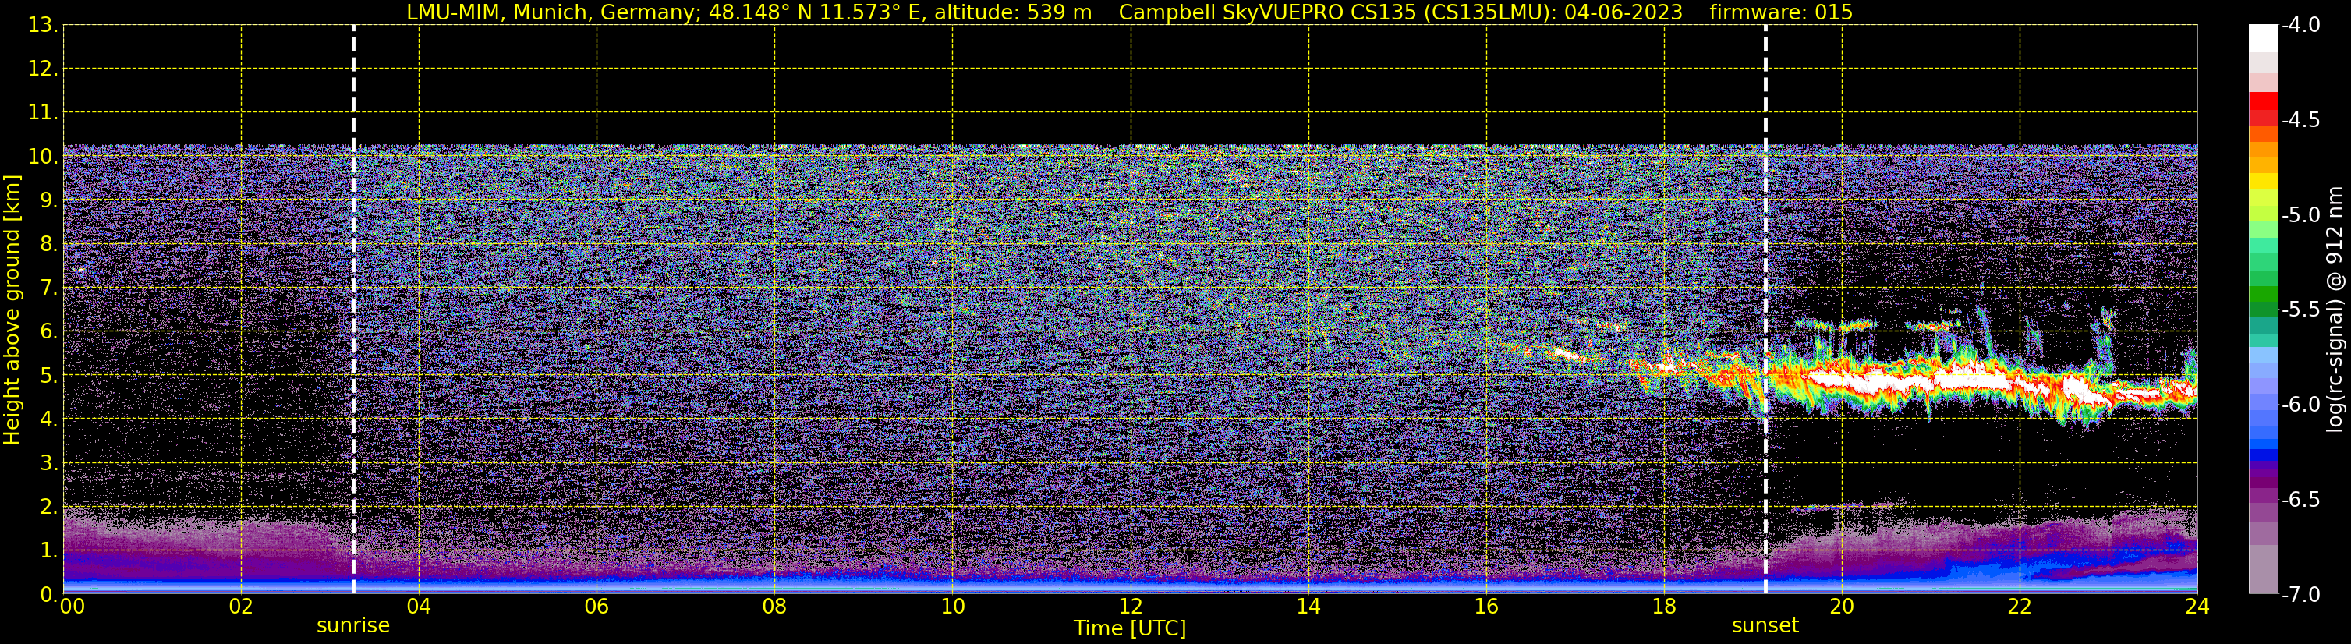The image size is (2351, 644).
Task: Click the colorbar tick label '-5.5'
Action: (2300, 310)
